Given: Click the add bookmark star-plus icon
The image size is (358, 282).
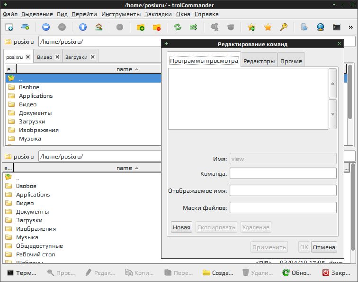Looking at the screenshot, I should pyautogui.click(x=251, y=27).
